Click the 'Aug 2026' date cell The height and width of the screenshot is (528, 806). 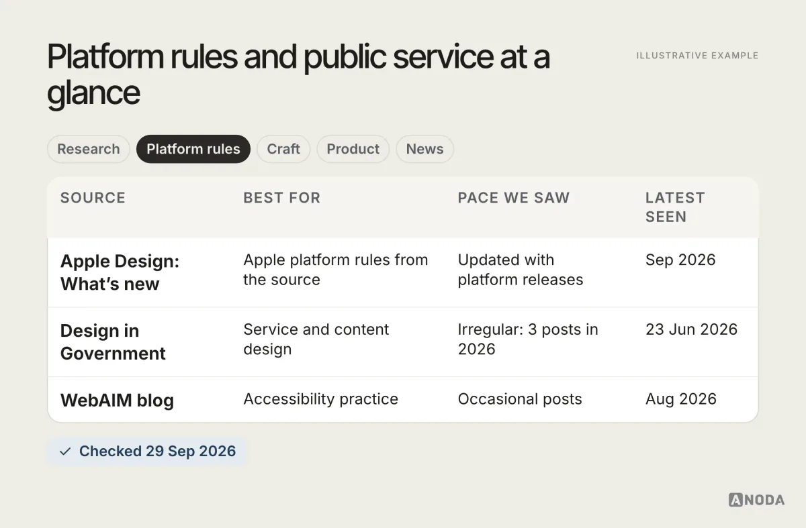tap(681, 399)
